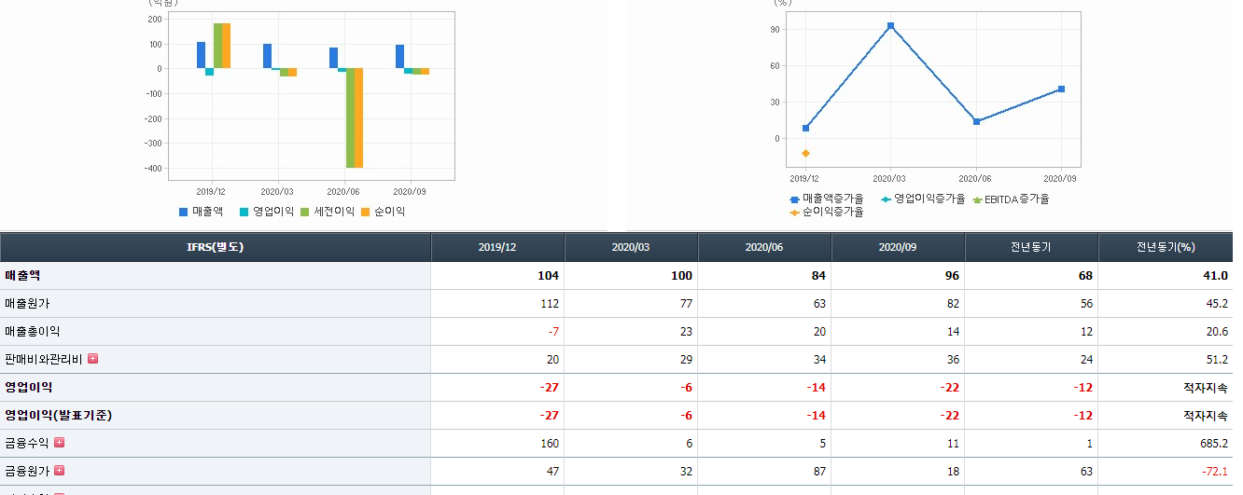Click the blue 매출액 bar for 2019/12
The height and width of the screenshot is (495, 1243).
201,55
